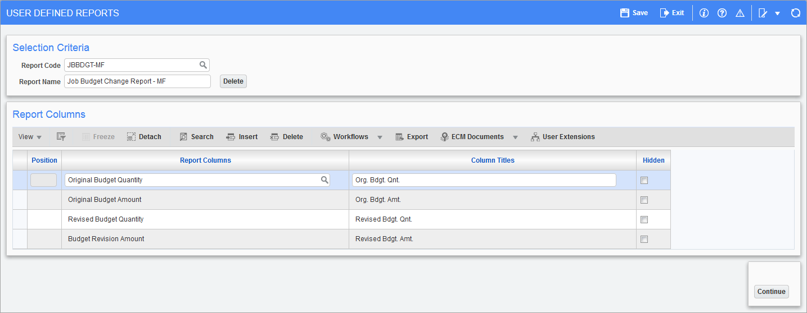
Task: Open the help question mark icon
Action: coord(722,13)
